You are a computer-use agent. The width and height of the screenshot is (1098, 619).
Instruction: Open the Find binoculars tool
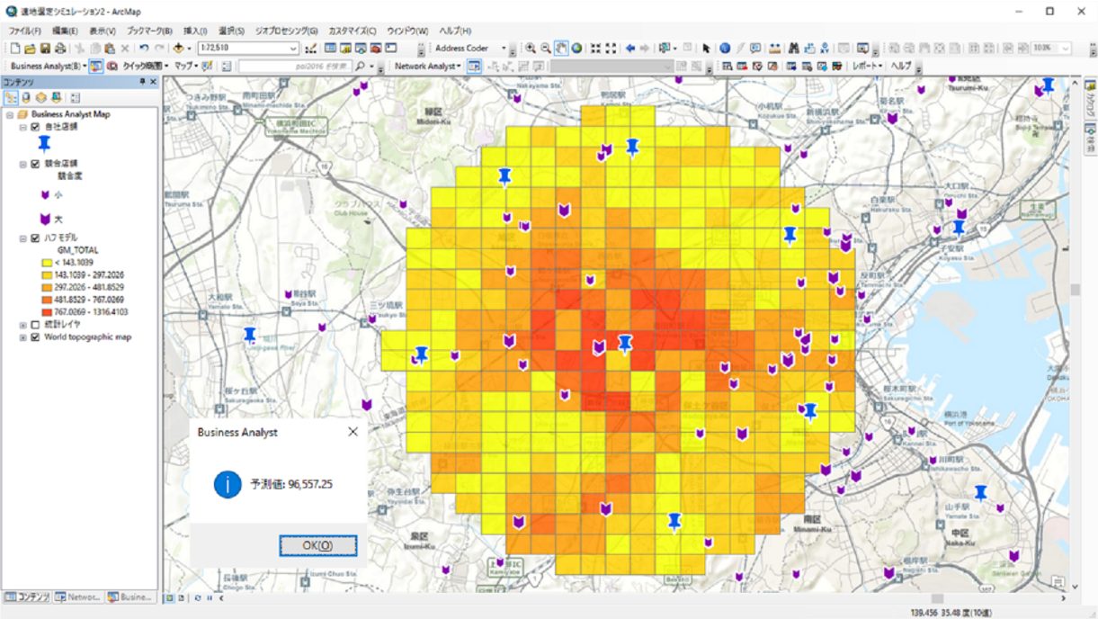coord(794,49)
